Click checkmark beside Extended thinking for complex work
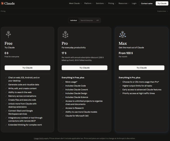Viewport: 170px width, 141px height. [x=6, y=125]
